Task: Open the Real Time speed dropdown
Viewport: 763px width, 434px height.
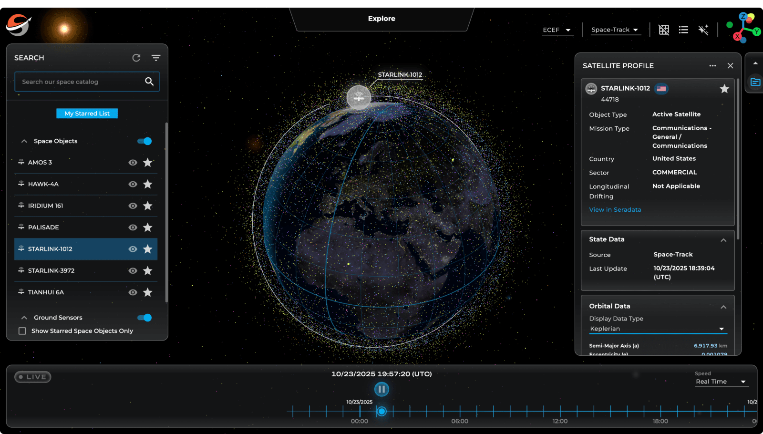Action: coord(722,382)
